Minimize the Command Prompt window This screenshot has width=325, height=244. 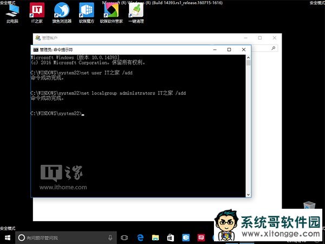coord(215,49)
